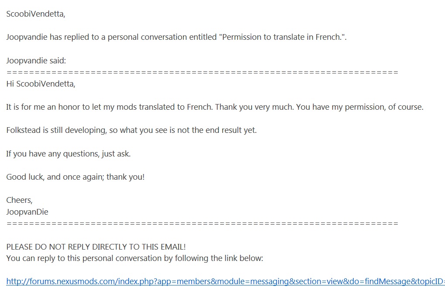Click the "It is for me an honor" sentence
Viewport: 445px width, 292px height.
pyautogui.click(x=109, y=107)
